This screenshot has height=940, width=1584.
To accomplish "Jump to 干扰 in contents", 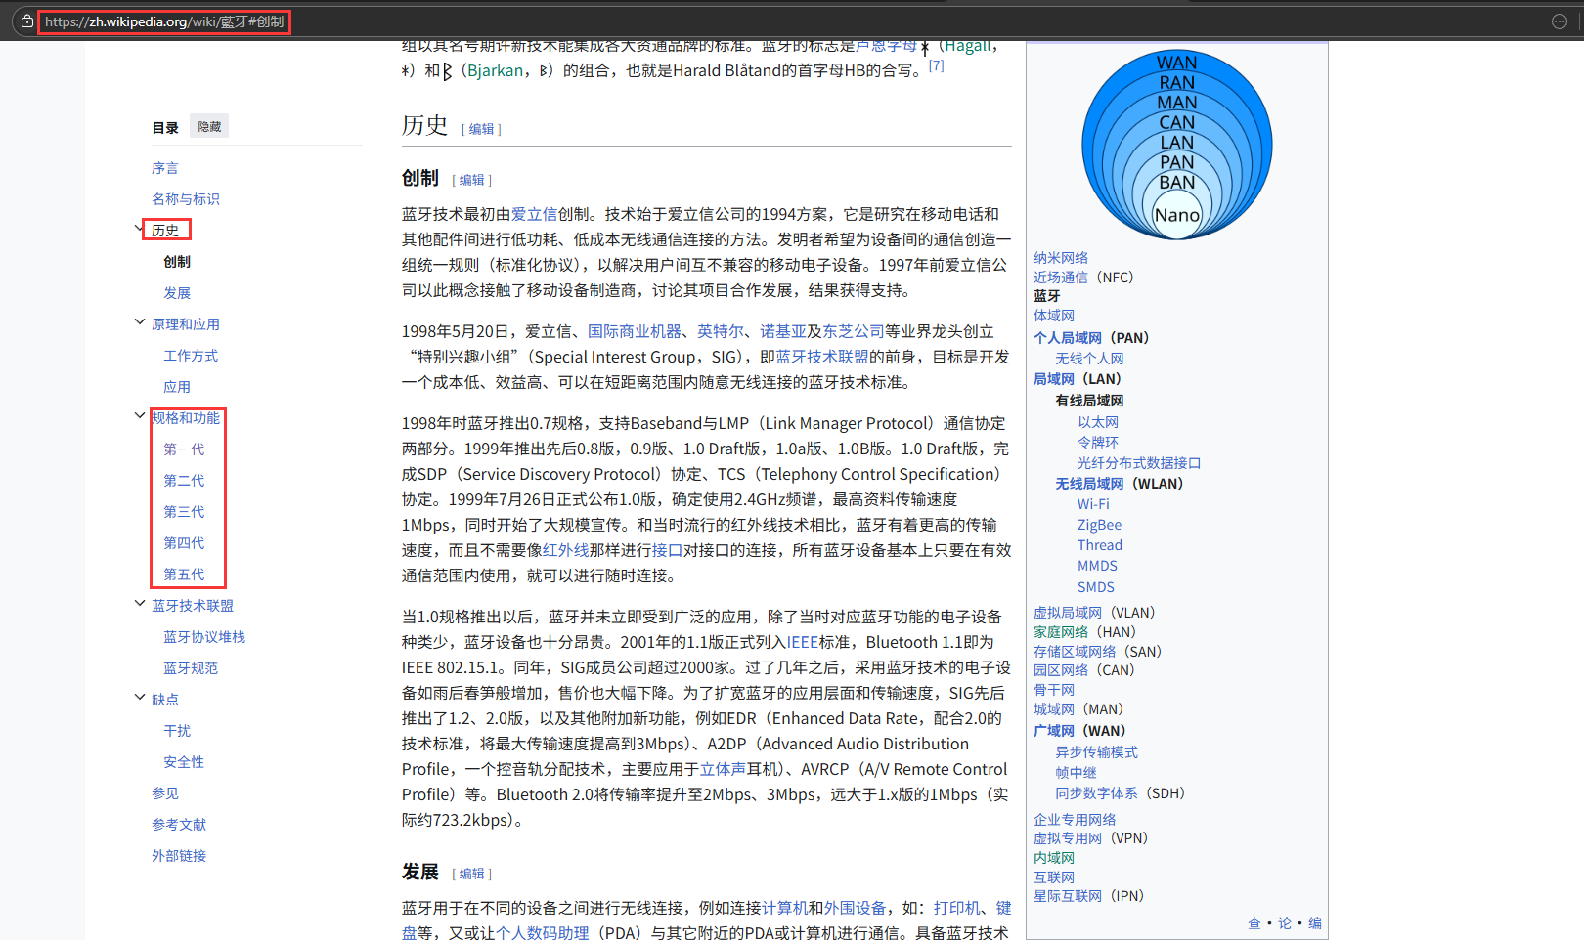I will click(x=177, y=731).
